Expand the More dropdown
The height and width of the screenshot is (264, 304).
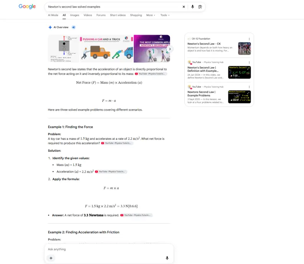point(150,15)
